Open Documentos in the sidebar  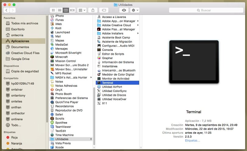[24, 47]
